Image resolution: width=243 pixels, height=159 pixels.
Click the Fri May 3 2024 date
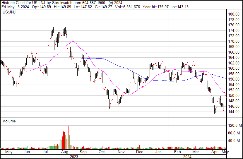click(x=15, y=7)
